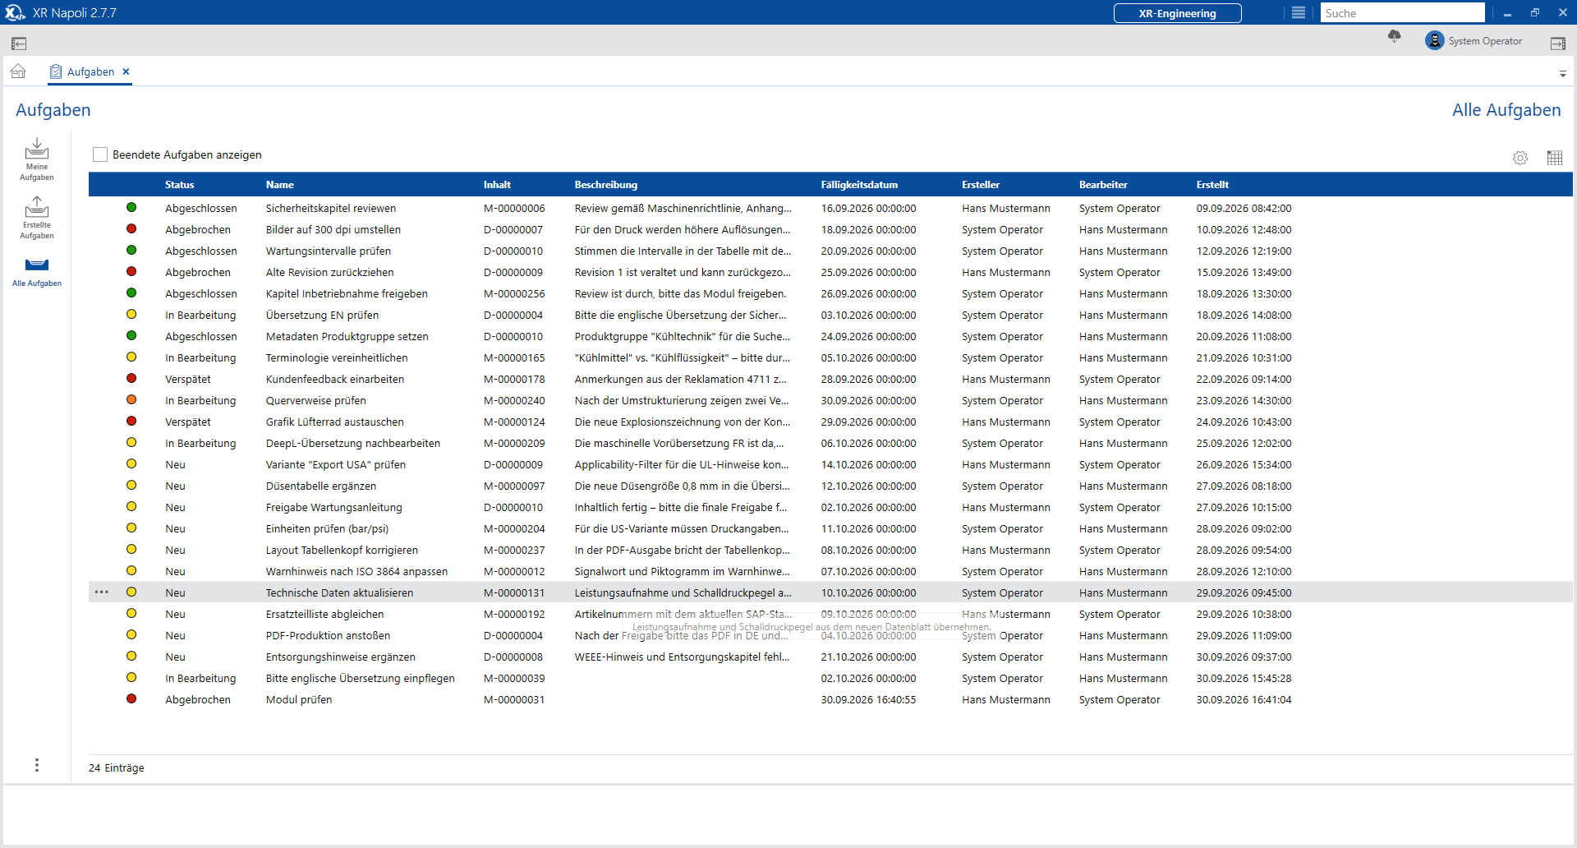Toggle the left navigation panel icon
The height and width of the screenshot is (848, 1577).
19,44
